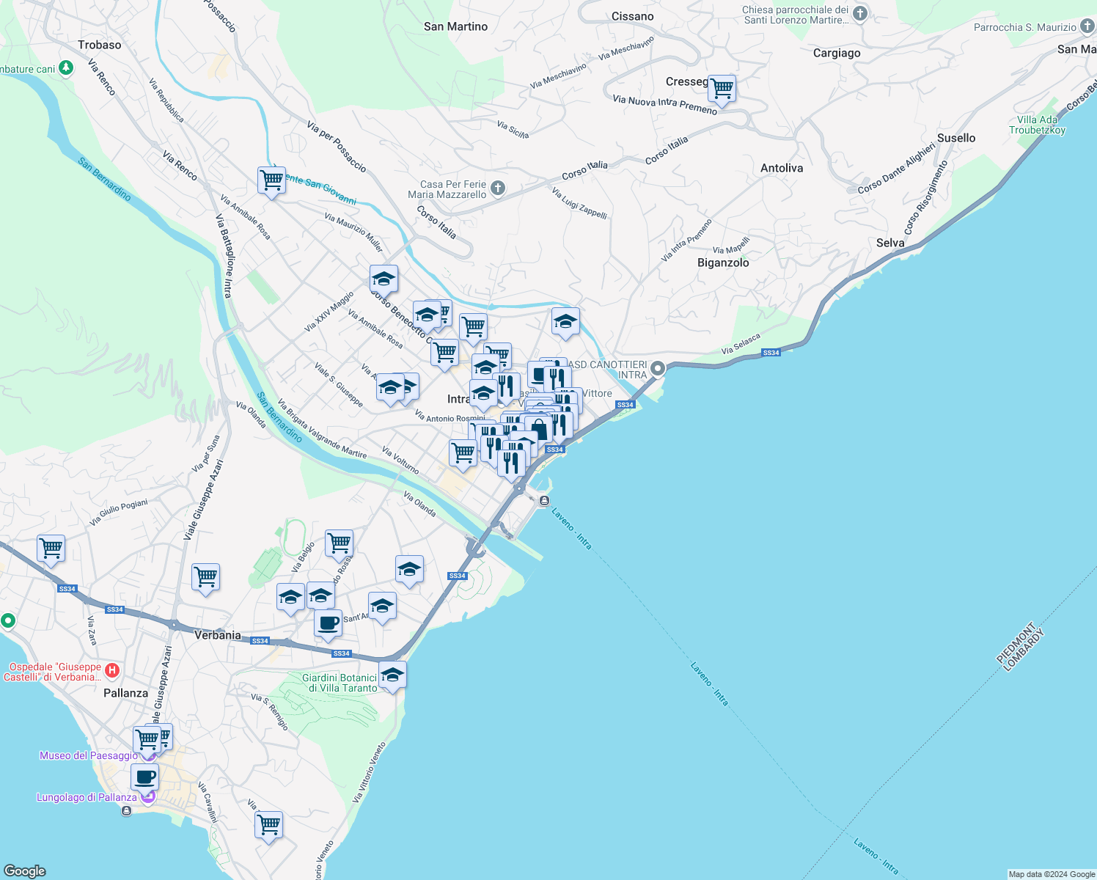Image resolution: width=1097 pixels, height=880 pixels.
Task: Open the Google logo link
Action: (x=25, y=870)
